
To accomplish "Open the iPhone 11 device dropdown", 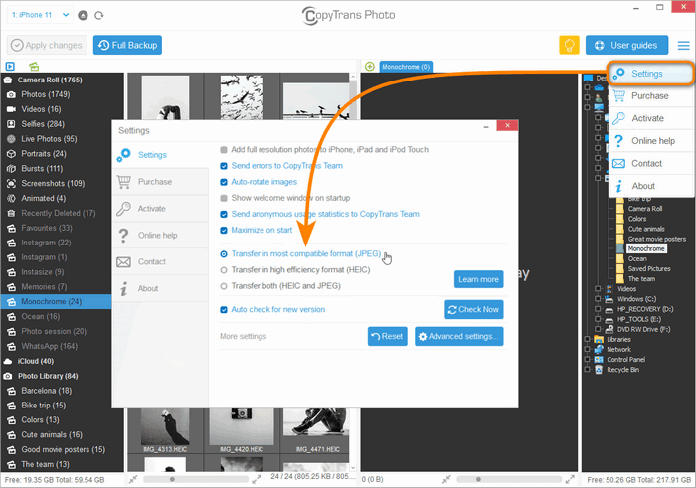I will [x=40, y=15].
